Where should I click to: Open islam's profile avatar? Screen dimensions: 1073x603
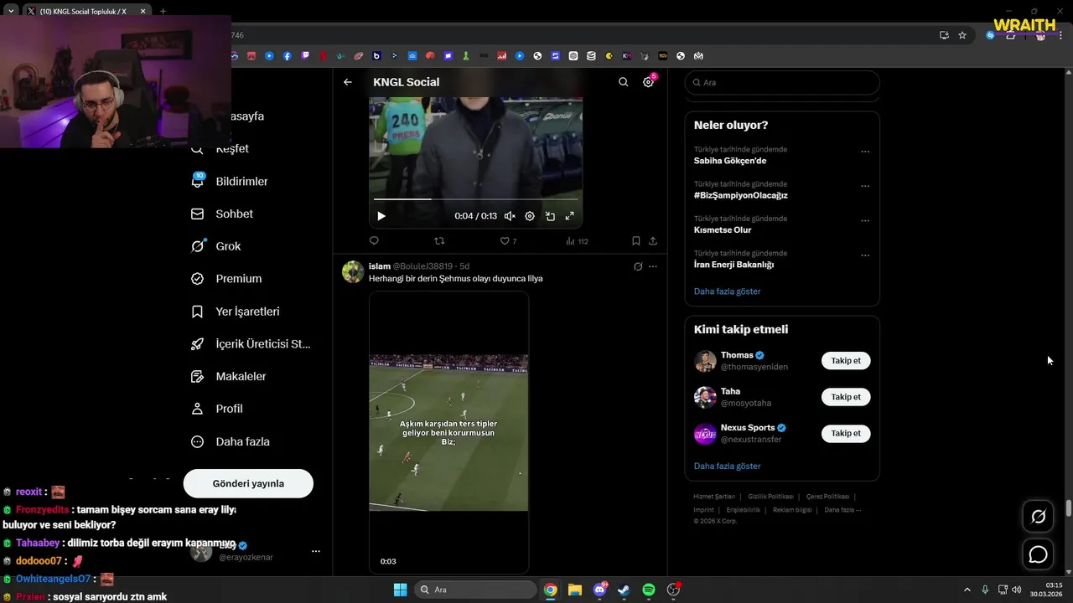[353, 272]
